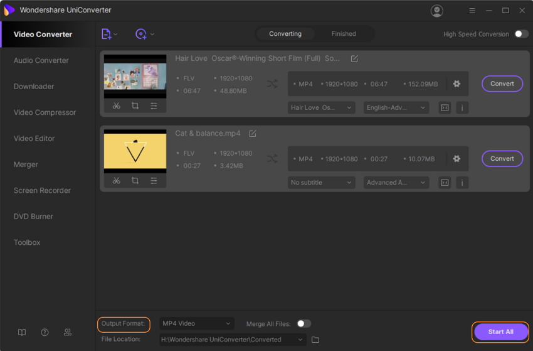The width and height of the screenshot is (533, 351).
Task: Expand the English-Adv audio track dropdown
Action: [x=396, y=108]
